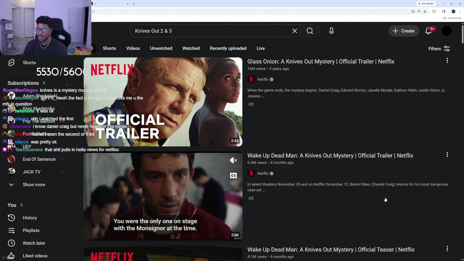Click the JACK TV channel avatar

coord(12,172)
